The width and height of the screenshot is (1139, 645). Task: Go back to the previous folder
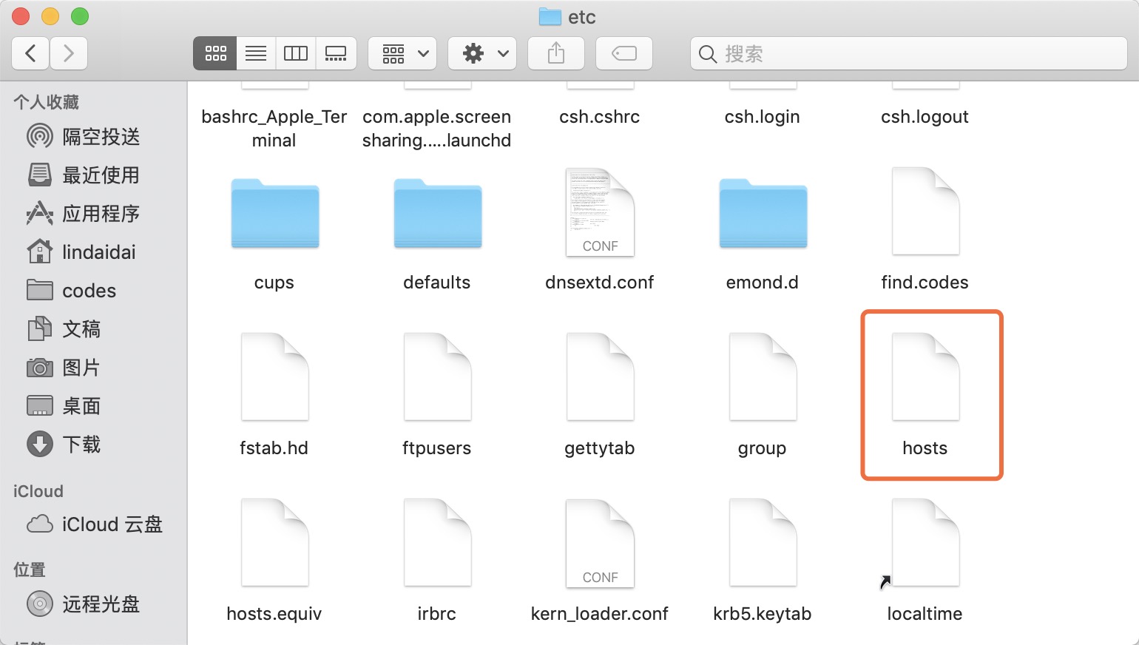[x=31, y=53]
